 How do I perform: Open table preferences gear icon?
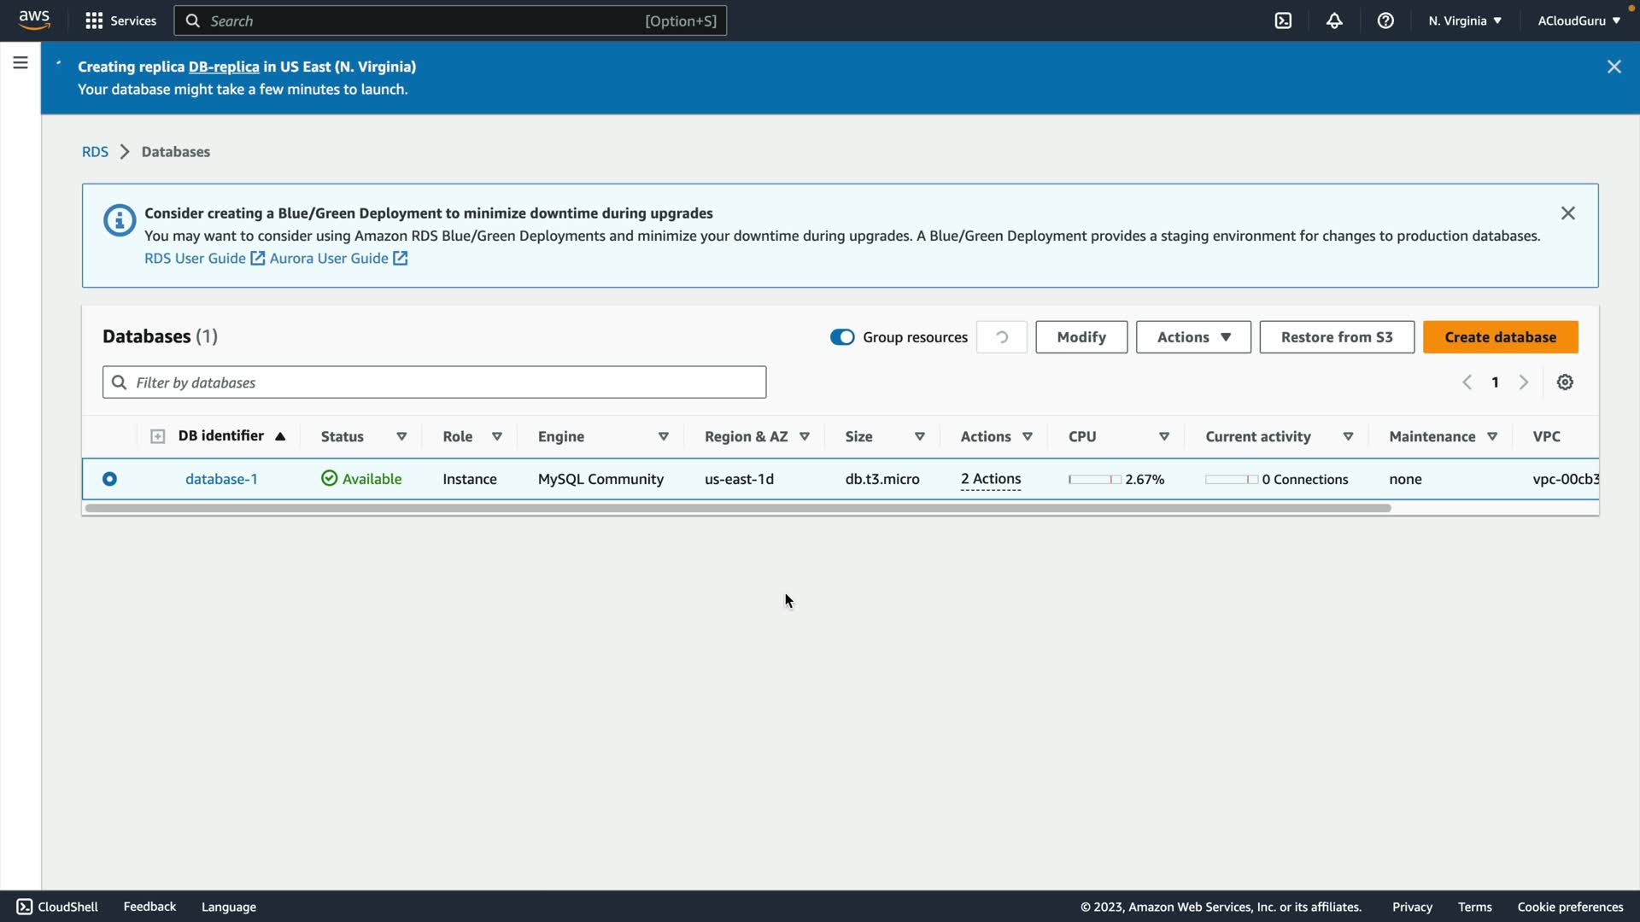1565,382
